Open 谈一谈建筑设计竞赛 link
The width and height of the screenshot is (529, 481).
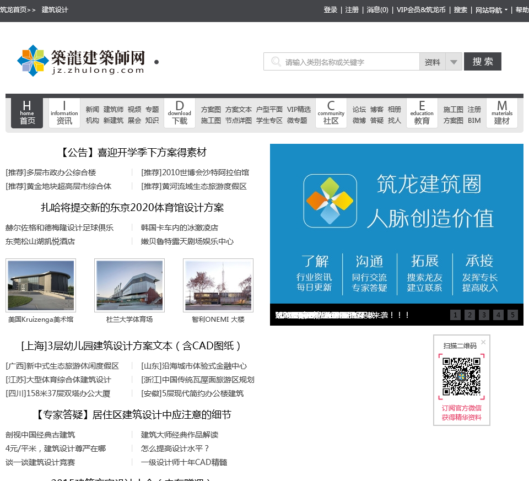[40, 462]
